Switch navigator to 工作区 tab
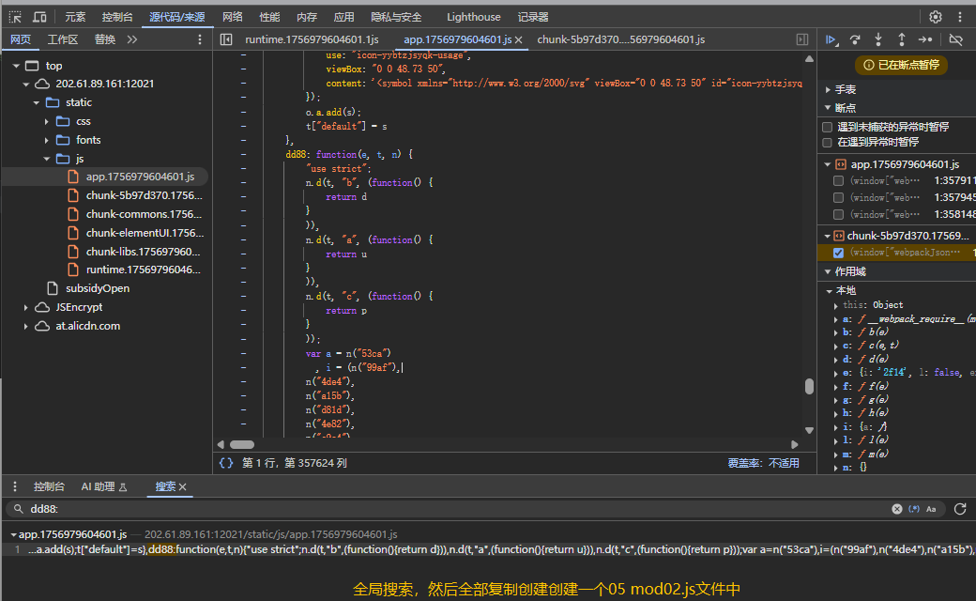 tap(63, 39)
